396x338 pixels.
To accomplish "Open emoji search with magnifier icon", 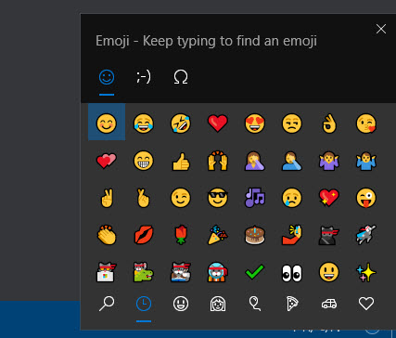I will (107, 304).
